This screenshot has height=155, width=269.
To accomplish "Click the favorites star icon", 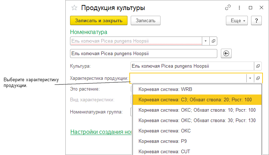I will pyautogui.click(x=74, y=8).
